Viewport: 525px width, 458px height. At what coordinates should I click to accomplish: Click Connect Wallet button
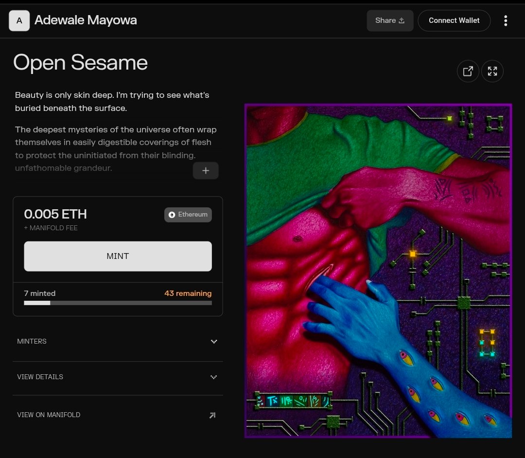(x=454, y=20)
